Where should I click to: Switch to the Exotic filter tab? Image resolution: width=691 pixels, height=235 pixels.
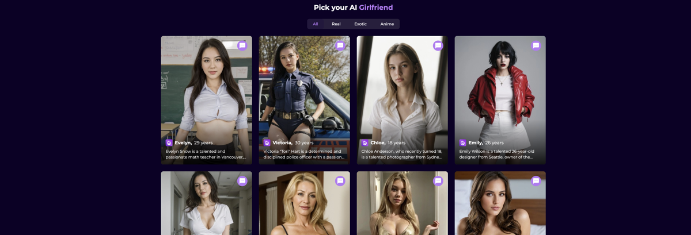coord(360,24)
